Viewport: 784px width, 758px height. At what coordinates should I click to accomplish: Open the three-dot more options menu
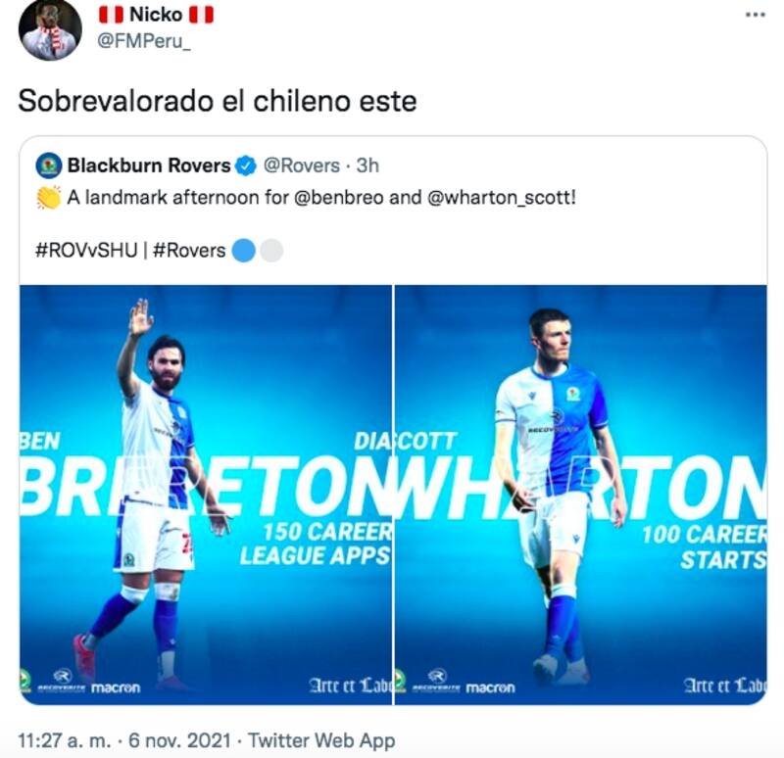(x=754, y=16)
